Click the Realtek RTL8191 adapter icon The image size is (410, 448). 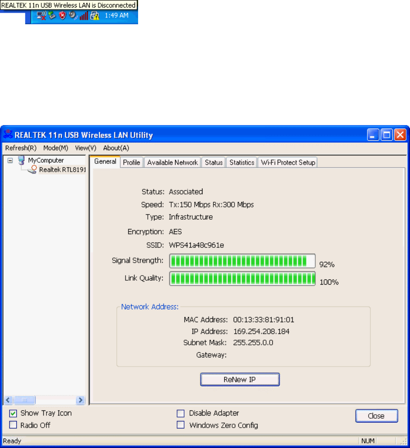[x=32, y=169]
